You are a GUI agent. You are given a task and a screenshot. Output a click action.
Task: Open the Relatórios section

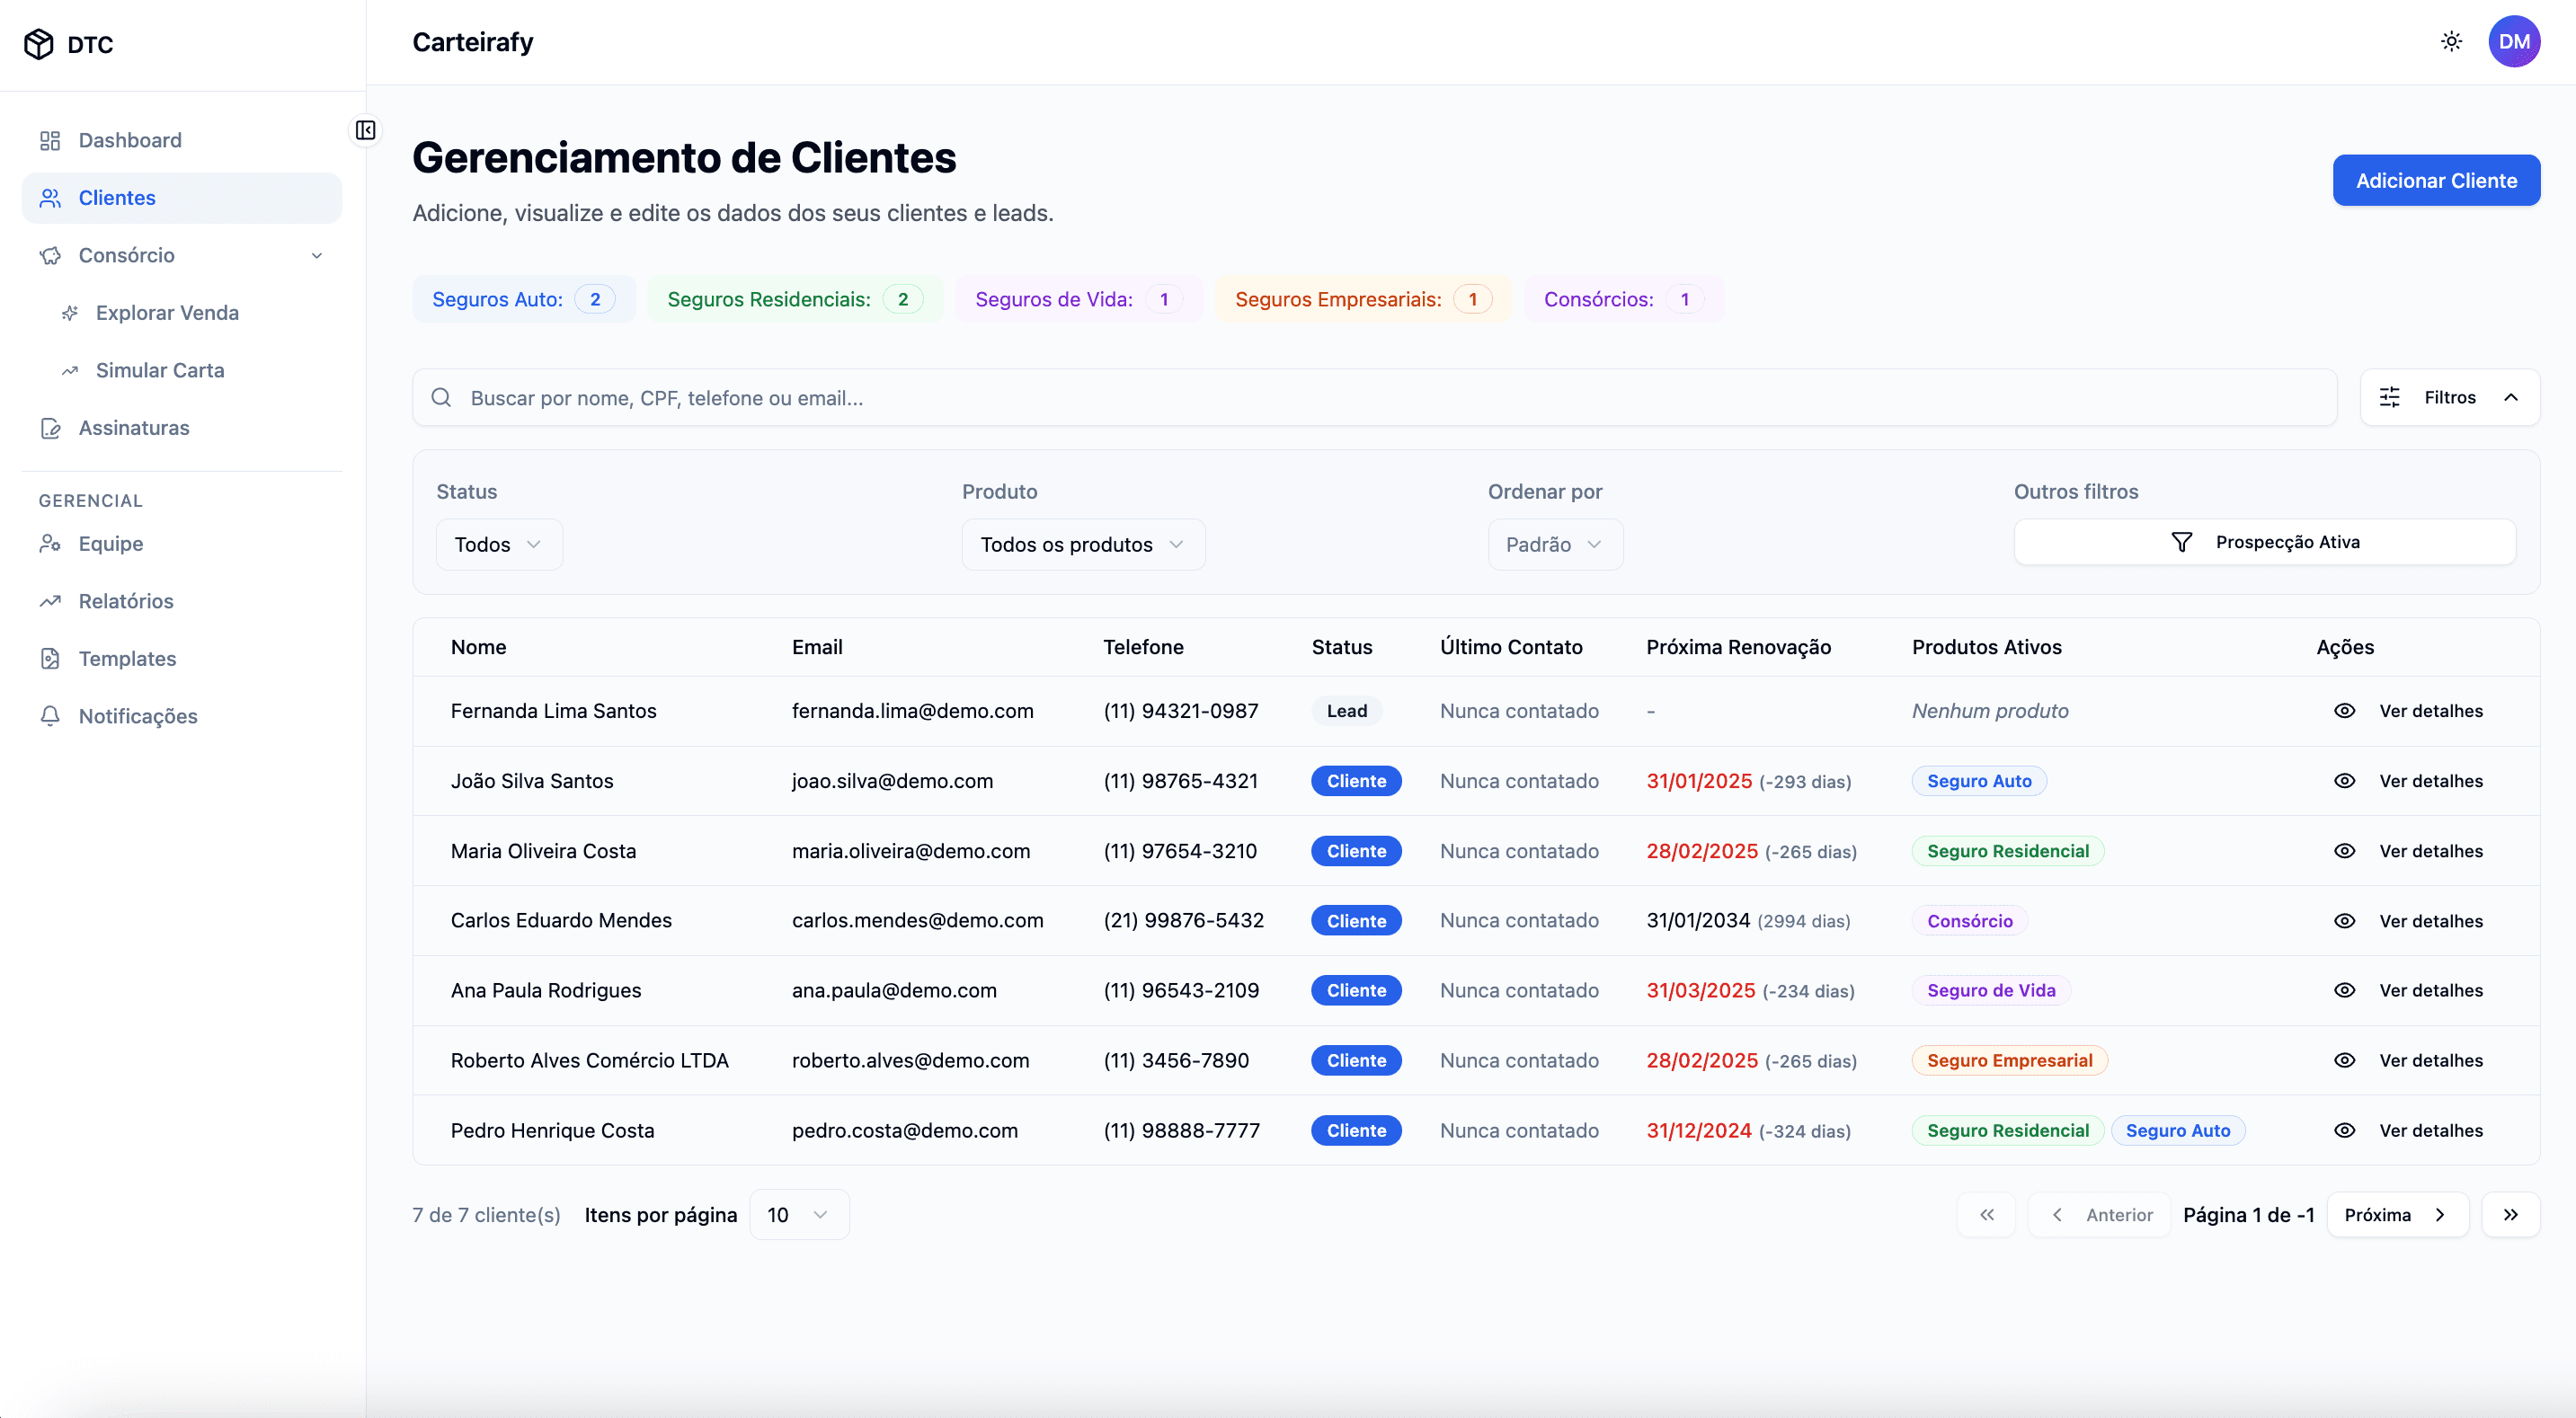click(x=126, y=601)
